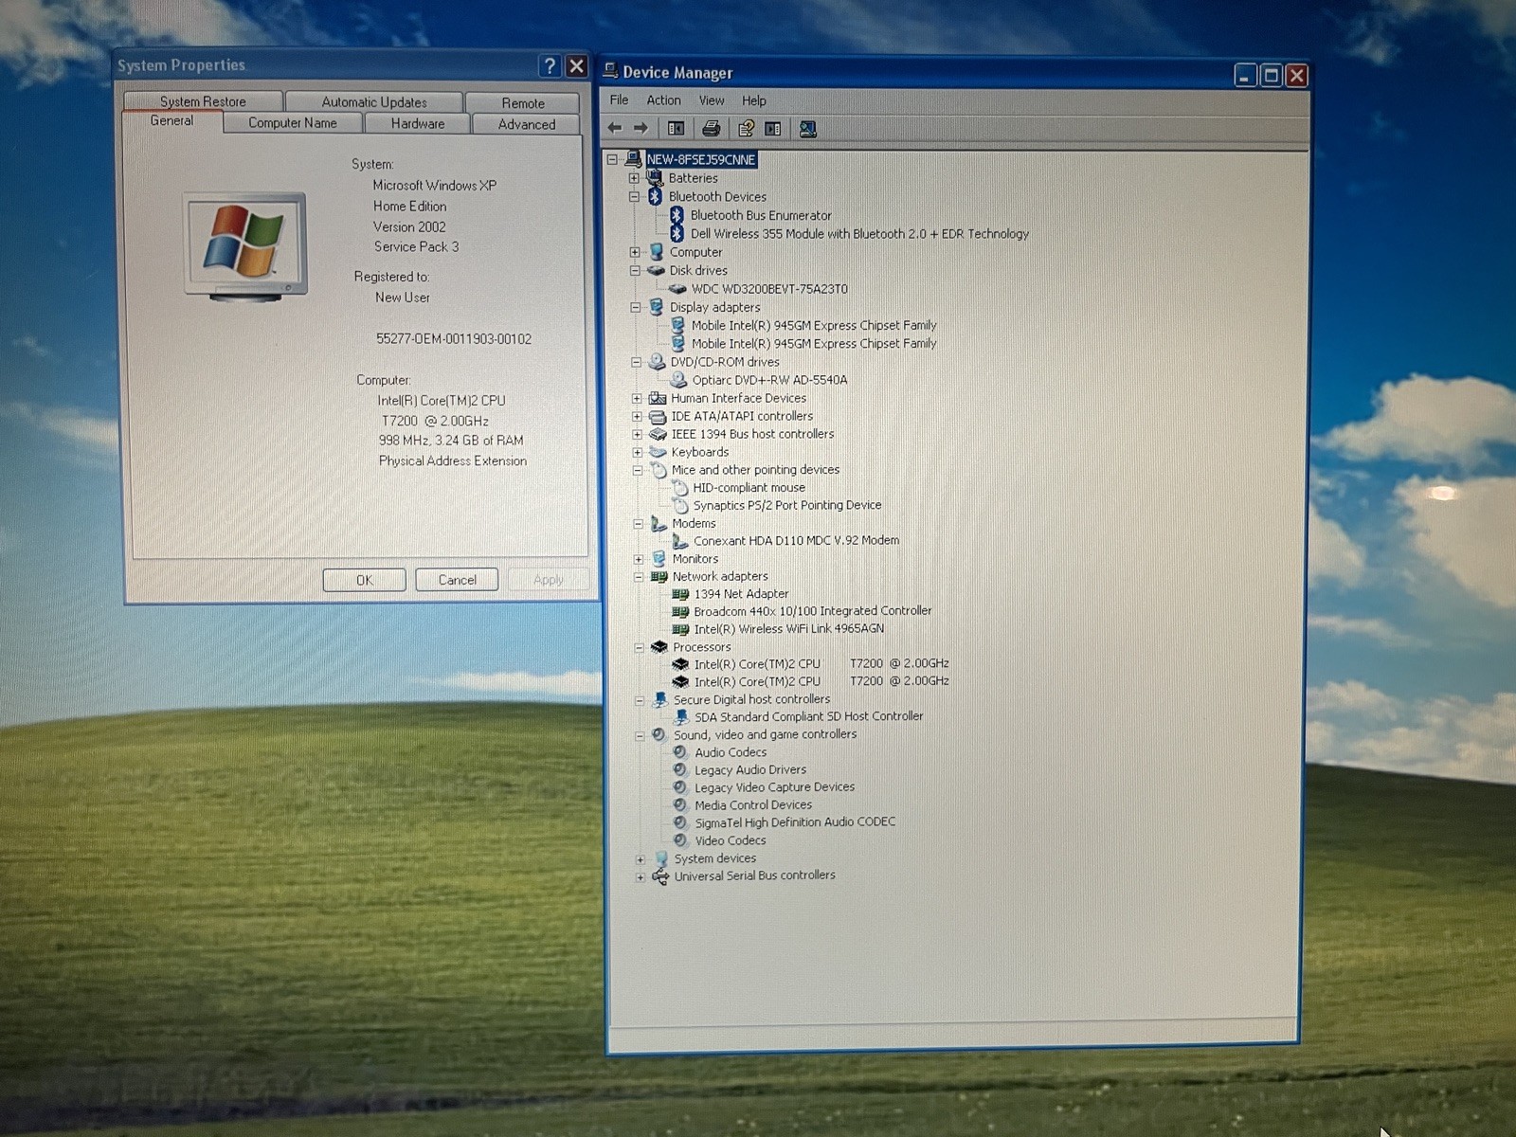Image resolution: width=1516 pixels, height=1137 pixels.
Task: Click Cancel in System Properties
Action: pyautogui.click(x=457, y=580)
